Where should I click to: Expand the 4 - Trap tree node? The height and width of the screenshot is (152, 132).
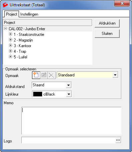[10, 51]
